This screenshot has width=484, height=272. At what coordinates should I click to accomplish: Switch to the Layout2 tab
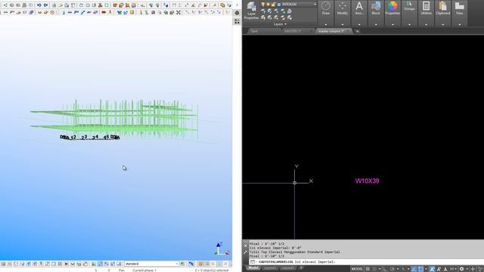[287, 268]
